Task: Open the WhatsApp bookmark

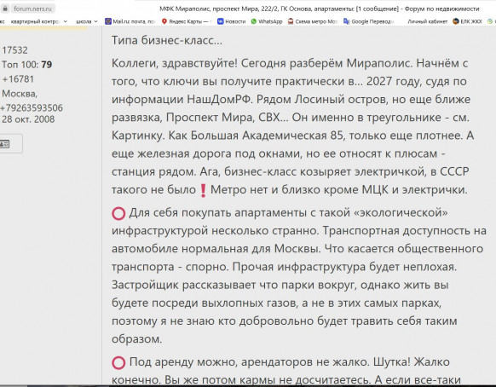Action: 267,21
